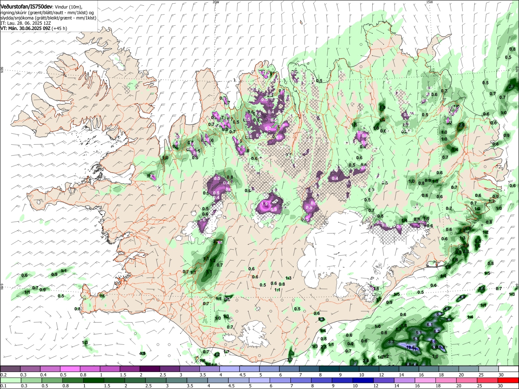
Task: Click the 'rigning/skúrir' legend description line
Action: tap(48, 13)
